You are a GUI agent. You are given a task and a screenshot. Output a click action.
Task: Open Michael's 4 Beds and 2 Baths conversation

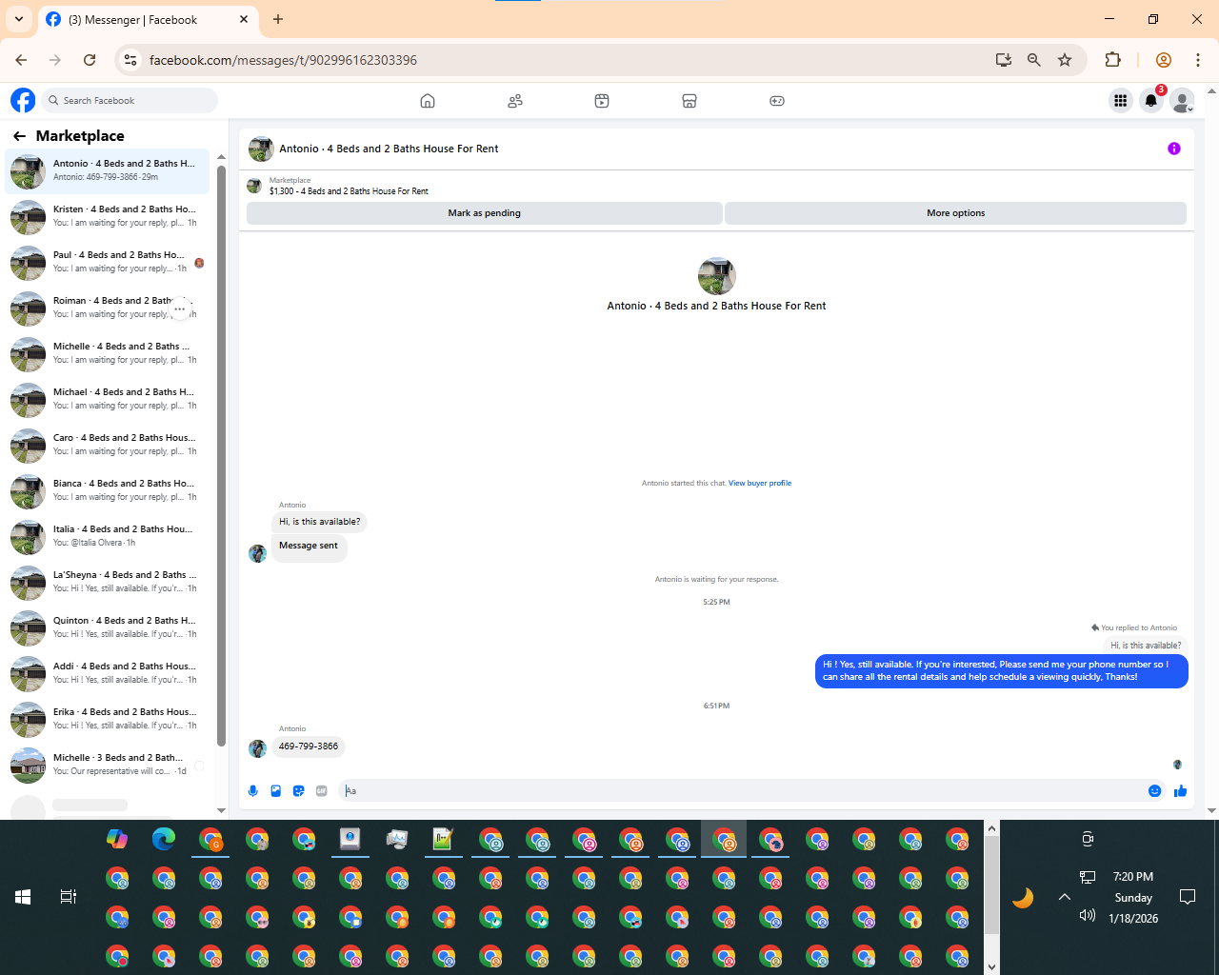tap(108, 400)
